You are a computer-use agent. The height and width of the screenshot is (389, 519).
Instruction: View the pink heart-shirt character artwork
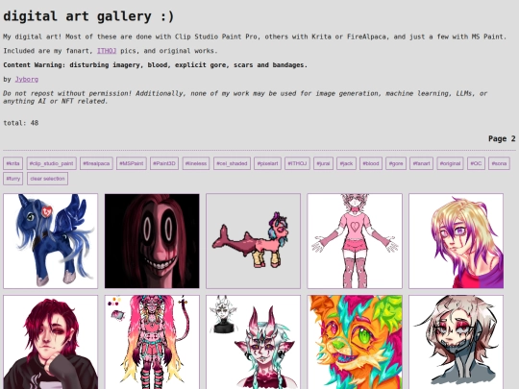tap(355, 241)
